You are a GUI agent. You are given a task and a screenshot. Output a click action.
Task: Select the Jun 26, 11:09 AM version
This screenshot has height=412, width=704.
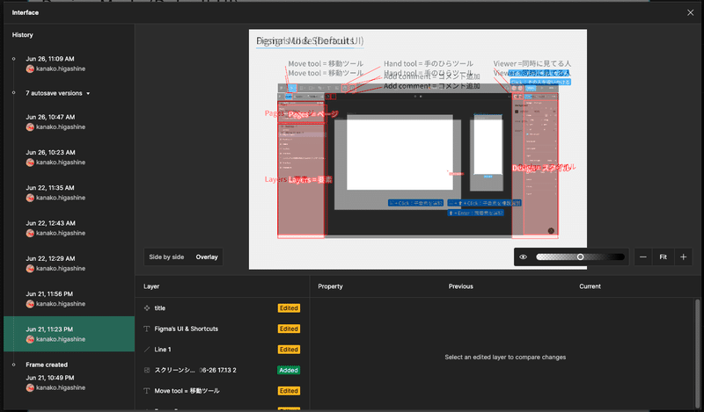pyautogui.click(x=70, y=63)
